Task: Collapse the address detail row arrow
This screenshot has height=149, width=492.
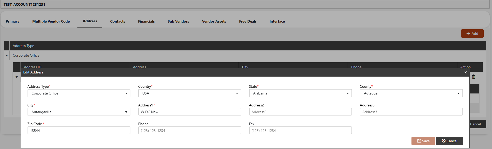Action: coord(17,77)
